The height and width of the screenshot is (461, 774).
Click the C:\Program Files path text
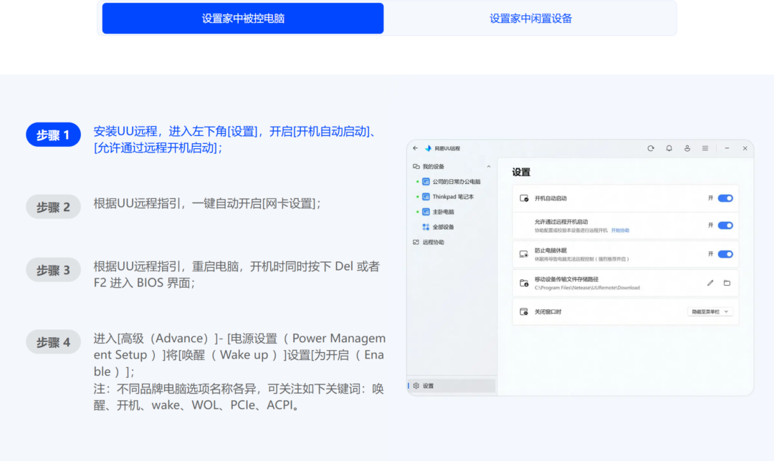click(x=587, y=288)
